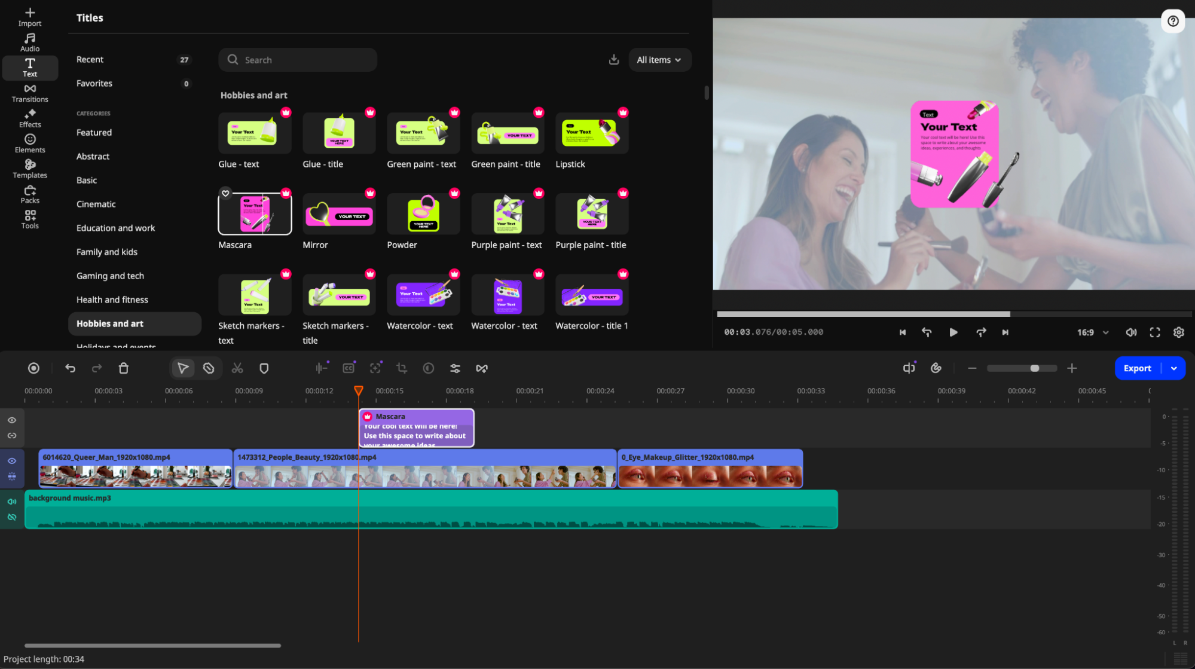Select the Cinematic category
The height and width of the screenshot is (669, 1195).
click(96, 204)
